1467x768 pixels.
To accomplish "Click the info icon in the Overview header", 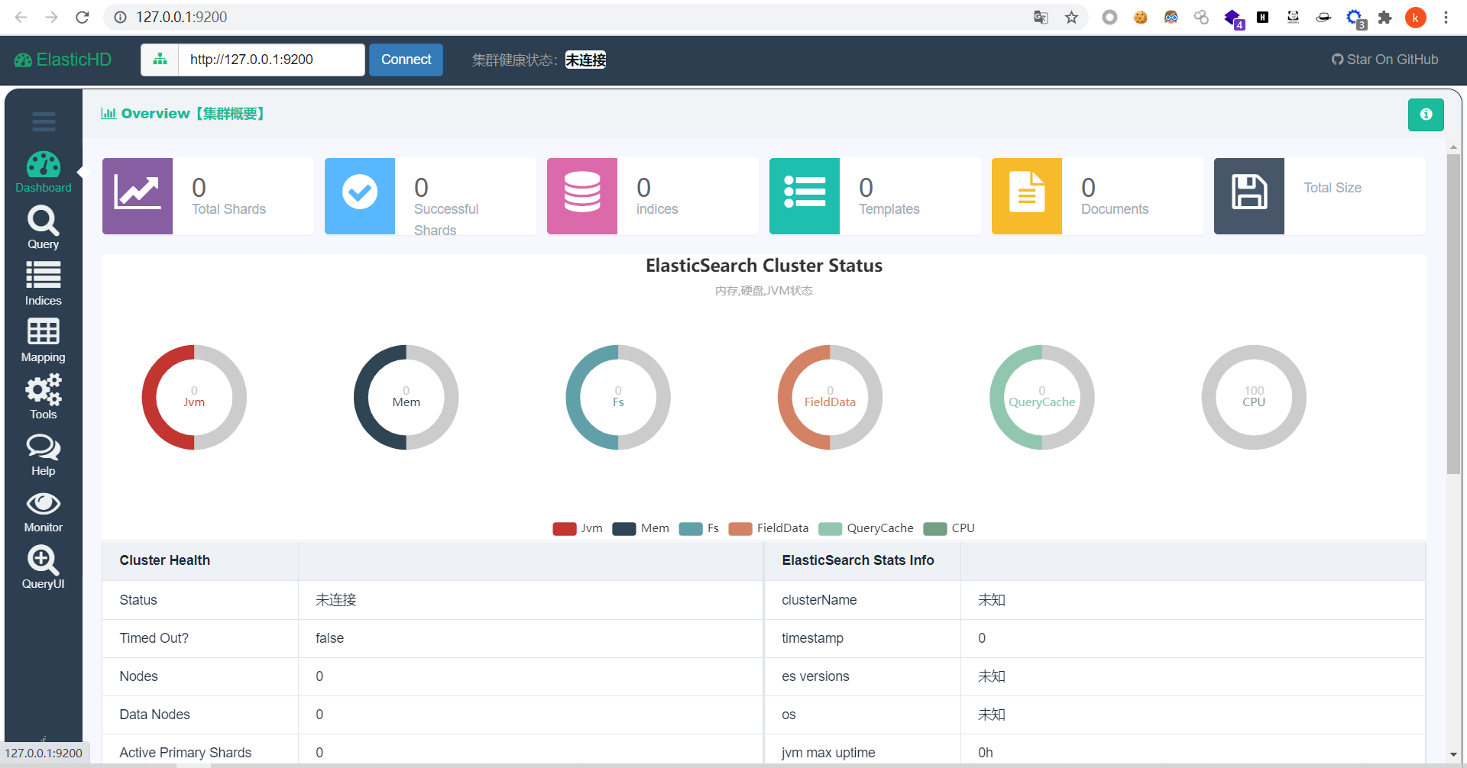I will [x=1426, y=115].
